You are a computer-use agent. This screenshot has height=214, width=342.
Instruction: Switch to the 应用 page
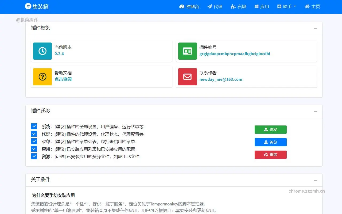coord(262,6)
